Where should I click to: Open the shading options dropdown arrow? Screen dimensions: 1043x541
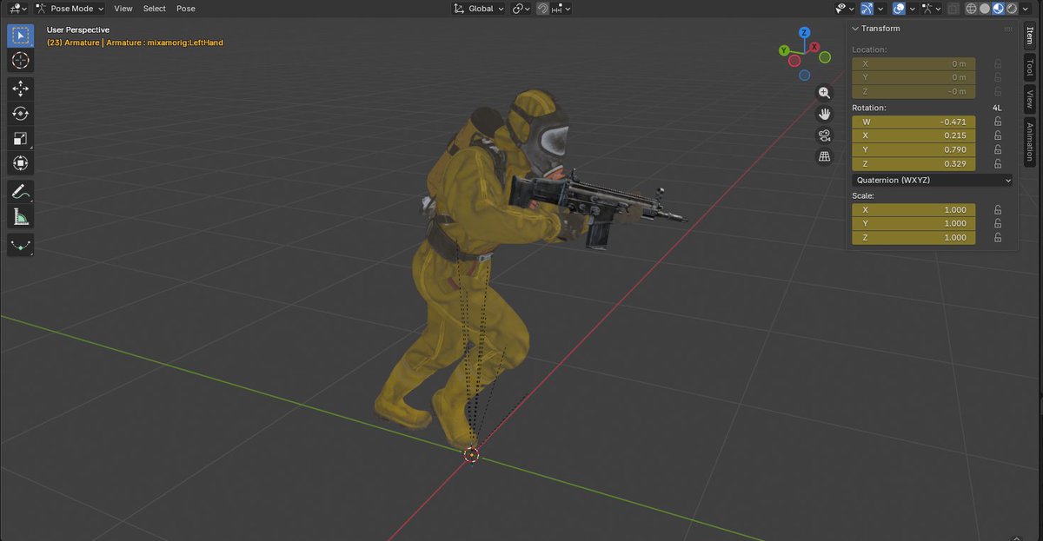tap(1026, 9)
